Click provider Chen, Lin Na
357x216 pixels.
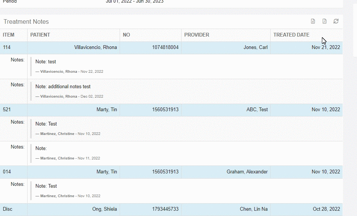[x=254, y=209]
